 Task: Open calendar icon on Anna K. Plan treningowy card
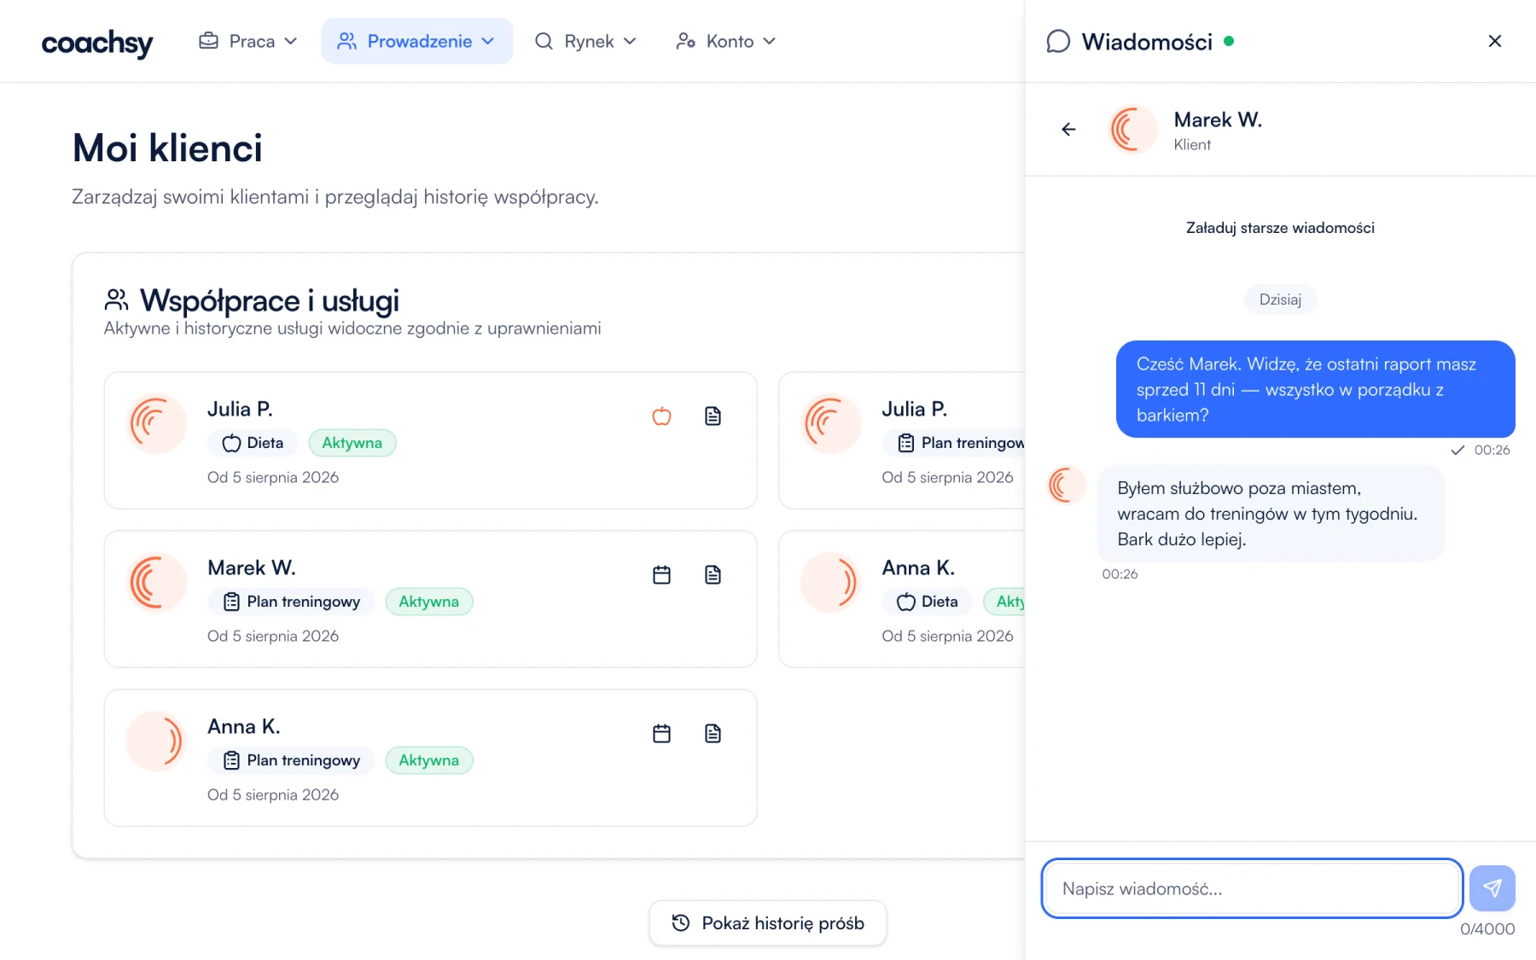(661, 734)
